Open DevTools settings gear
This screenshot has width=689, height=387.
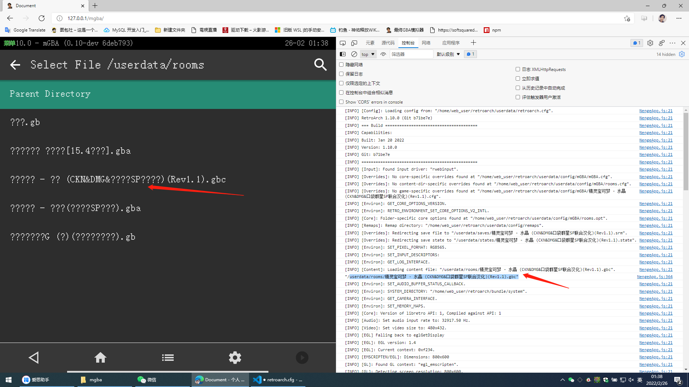click(650, 43)
